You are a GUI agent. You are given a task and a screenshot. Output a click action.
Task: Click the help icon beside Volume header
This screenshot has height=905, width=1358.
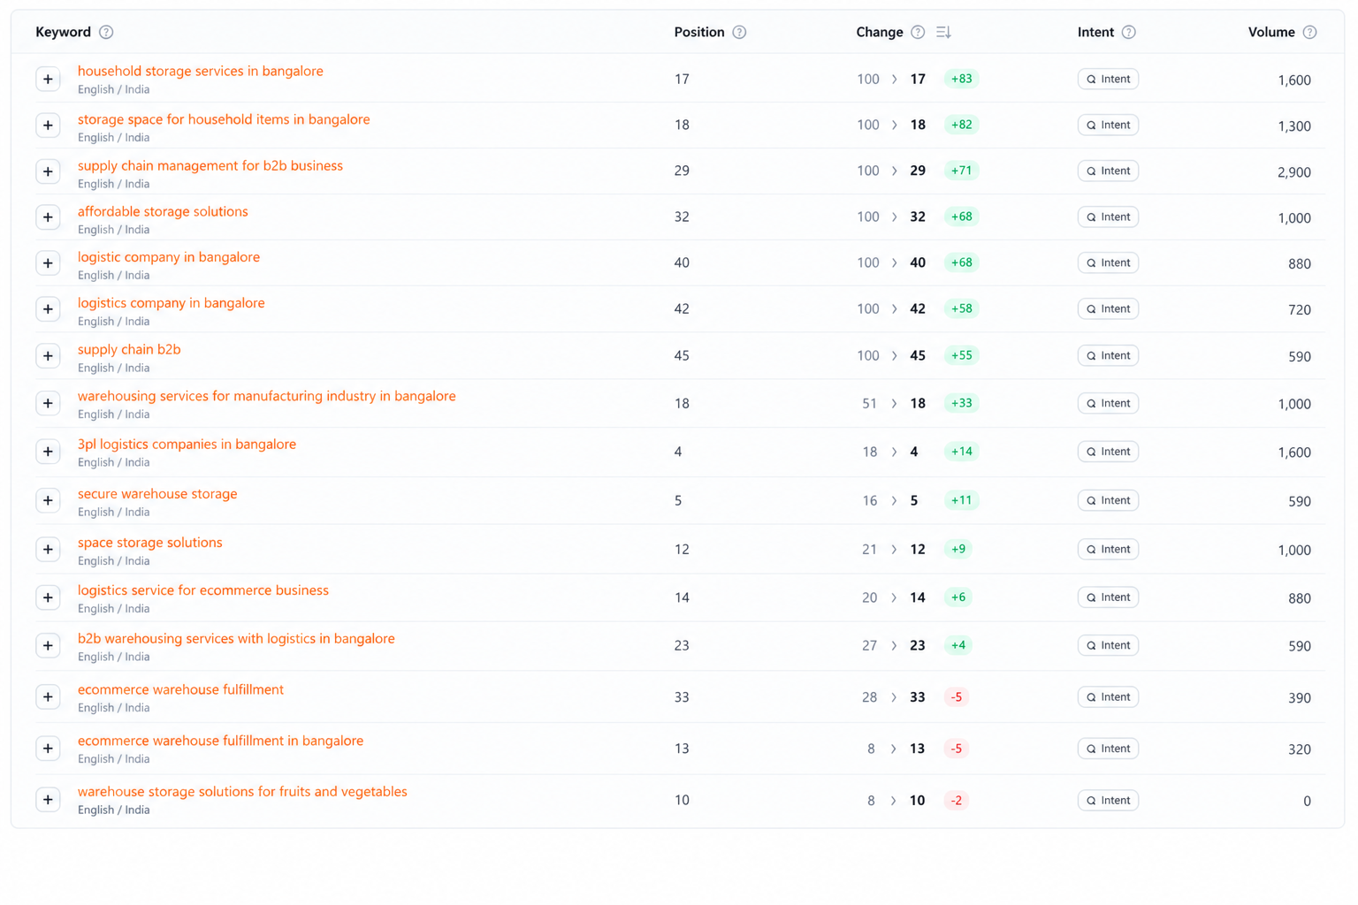pyautogui.click(x=1309, y=33)
